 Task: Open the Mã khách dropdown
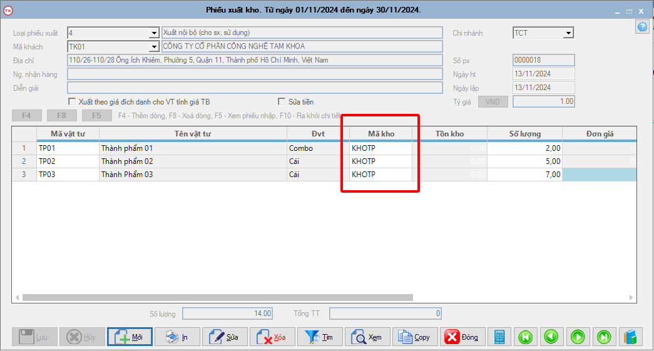click(154, 47)
